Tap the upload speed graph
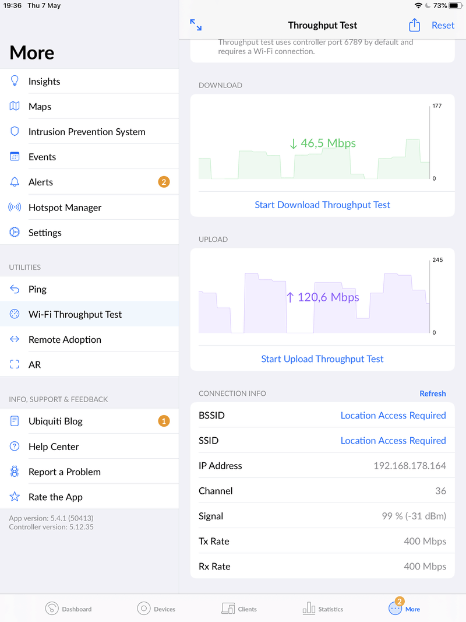466x622 pixels. pyautogui.click(x=314, y=297)
